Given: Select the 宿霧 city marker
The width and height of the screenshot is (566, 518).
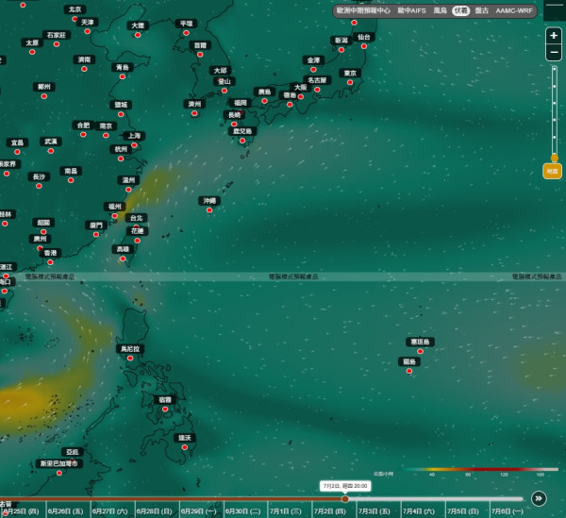Looking at the screenshot, I should pyautogui.click(x=165, y=409).
